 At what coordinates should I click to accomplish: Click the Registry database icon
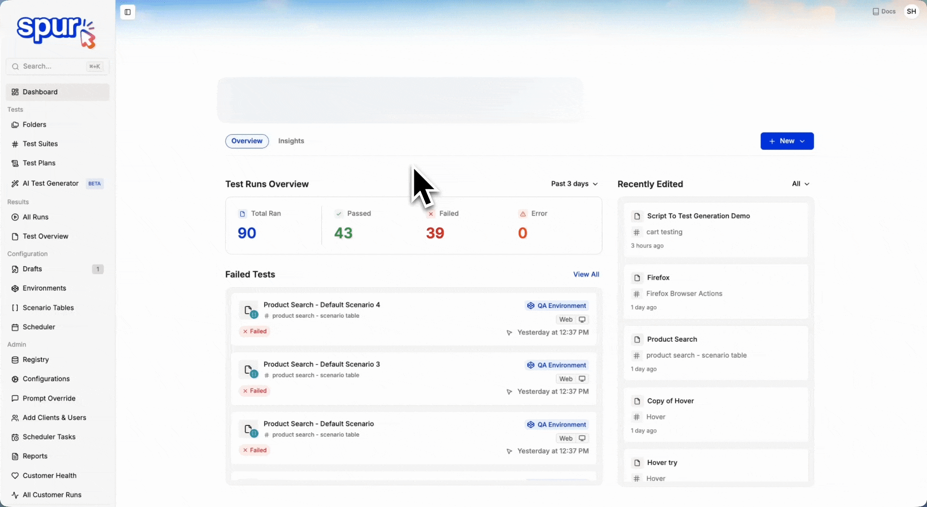point(15,360)
